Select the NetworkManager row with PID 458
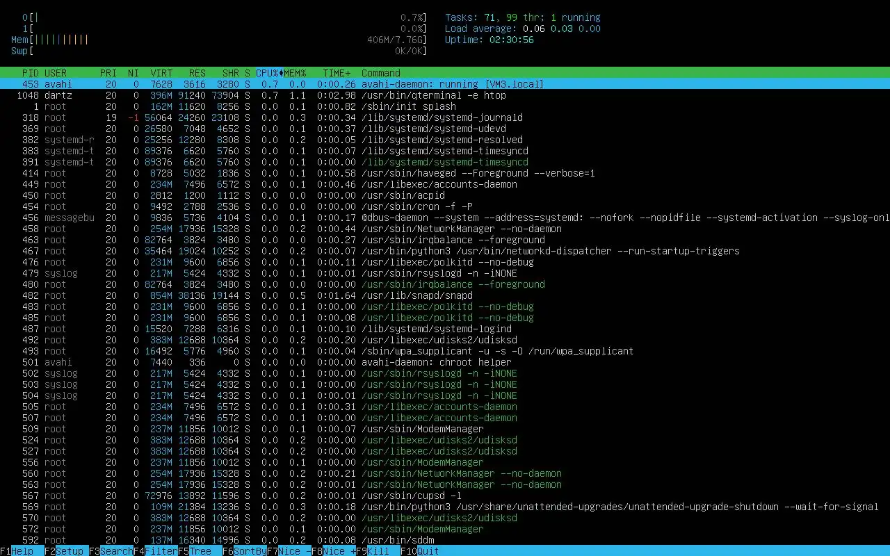Image resolution: width=890 pixels, height=556 pixels. [x=445, y=229]
